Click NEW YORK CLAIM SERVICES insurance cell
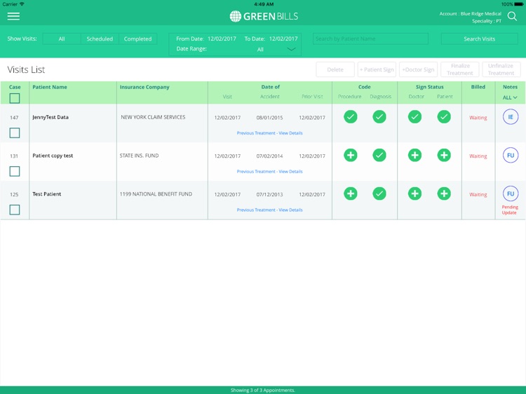This screenshot has width=526, height=394. 153,117
